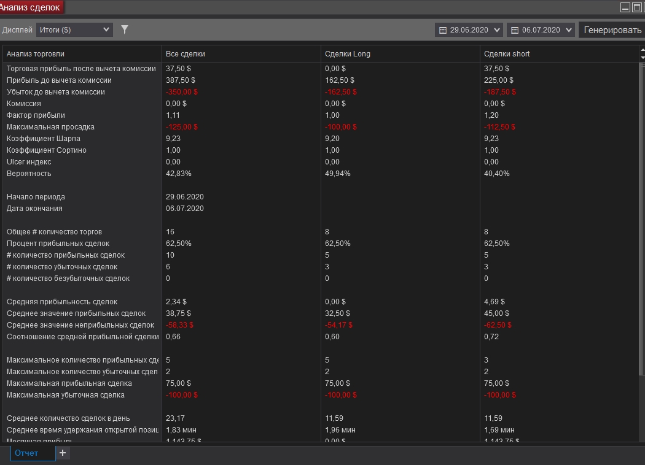
Task: Click the Анализ торговли column header
Action: (x=35, y=54)
